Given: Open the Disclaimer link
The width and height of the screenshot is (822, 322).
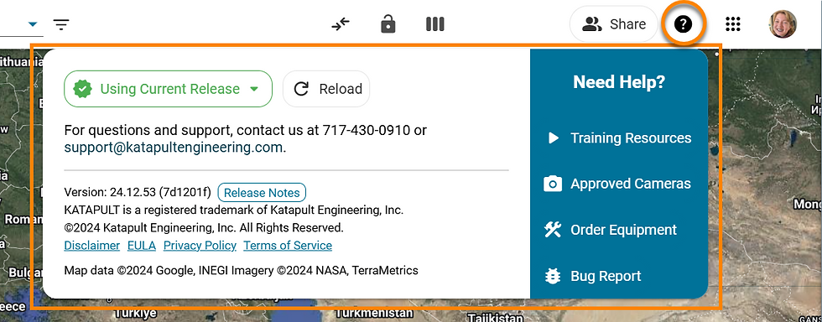Looking at the screenshot, I should 91,246.
